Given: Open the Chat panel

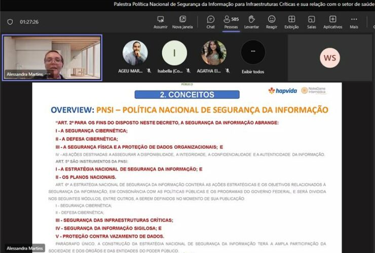Looking at the screenshot, I should (x=210, y=19).
